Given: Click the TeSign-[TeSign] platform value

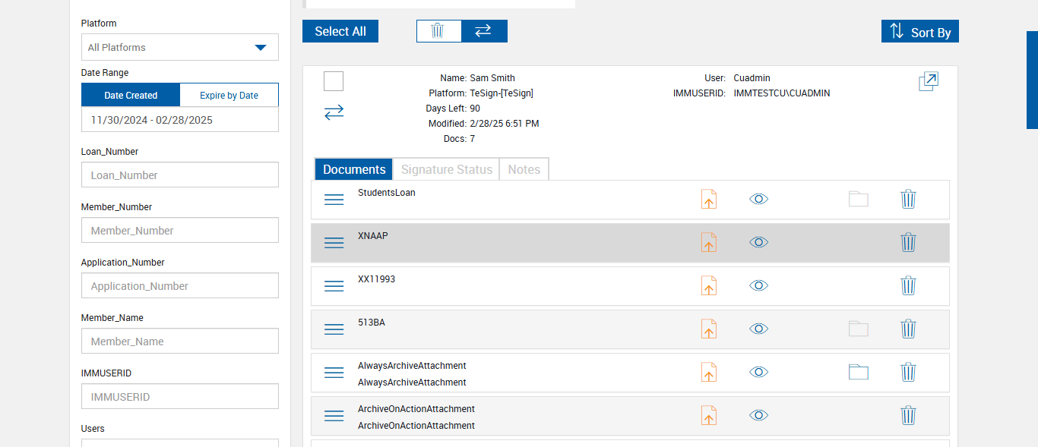Looking at the screenshot, I should tap(502, 93).
